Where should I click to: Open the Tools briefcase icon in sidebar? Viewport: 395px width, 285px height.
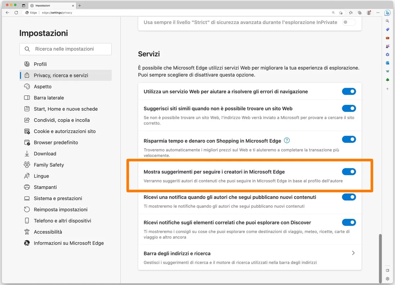[387, 38]
